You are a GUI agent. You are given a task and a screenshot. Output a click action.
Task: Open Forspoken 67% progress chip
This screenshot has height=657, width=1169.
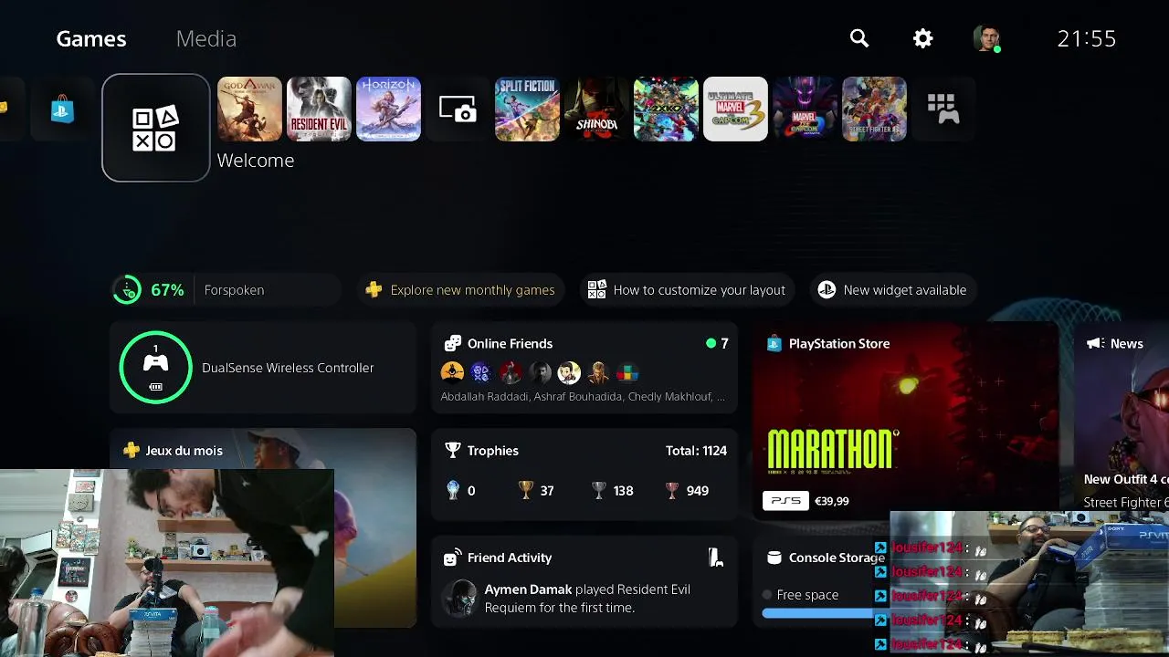point(226,290)
